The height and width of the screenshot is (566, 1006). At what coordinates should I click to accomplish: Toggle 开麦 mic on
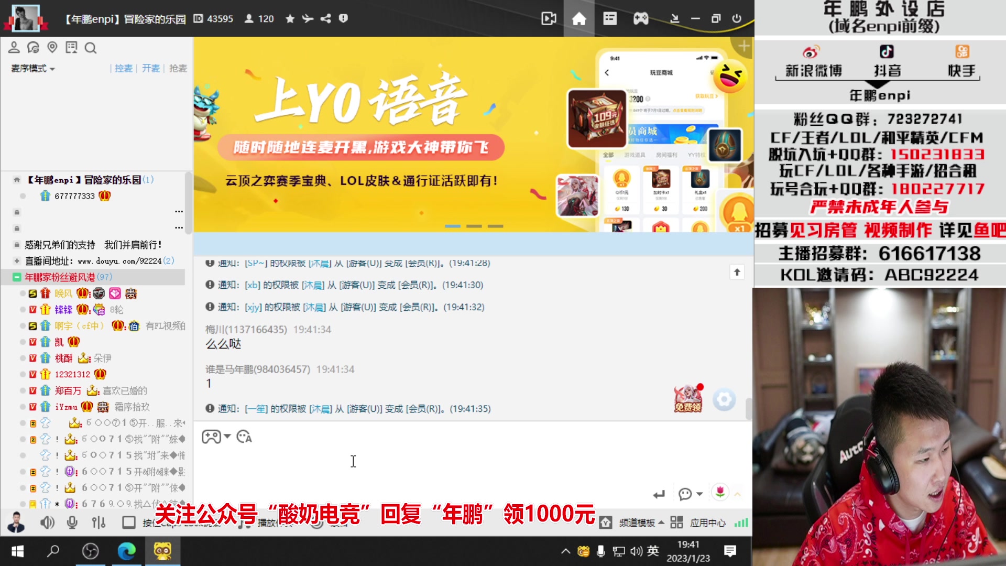tap(151, 69)
